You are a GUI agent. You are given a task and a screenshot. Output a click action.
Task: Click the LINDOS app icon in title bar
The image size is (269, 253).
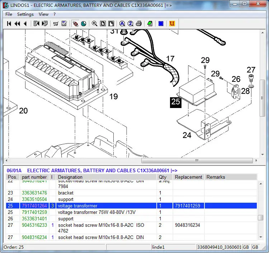[6, 5]
